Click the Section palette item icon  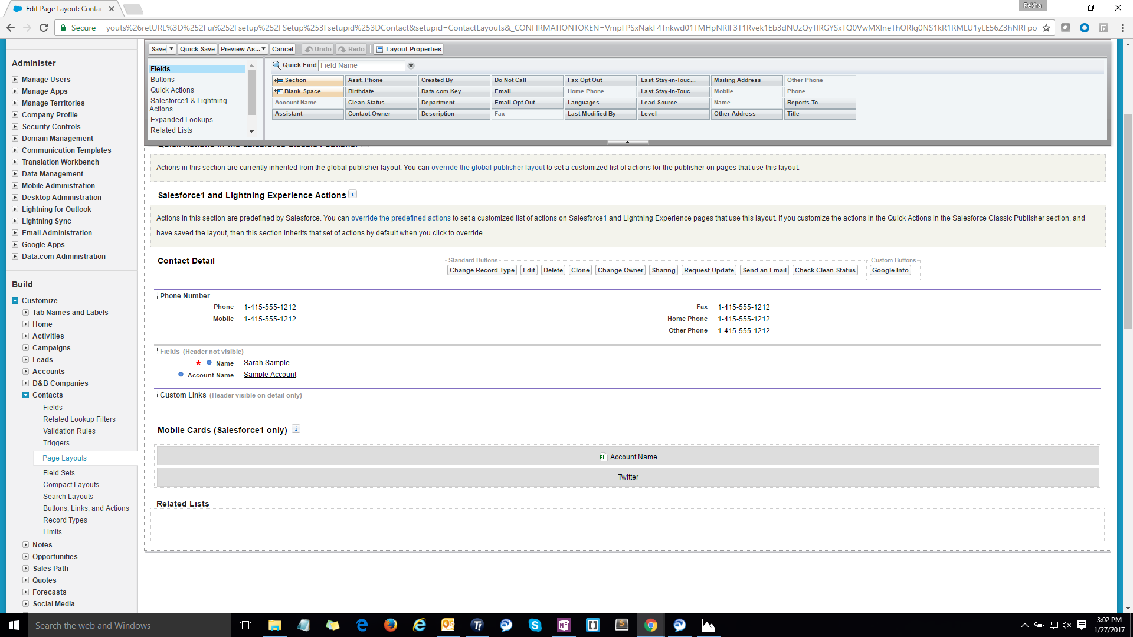[x=279, y=80]
